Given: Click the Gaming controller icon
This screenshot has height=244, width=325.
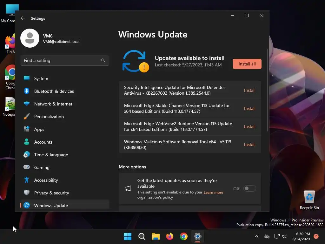Looking at the screenshot, I should pos(27,167).
